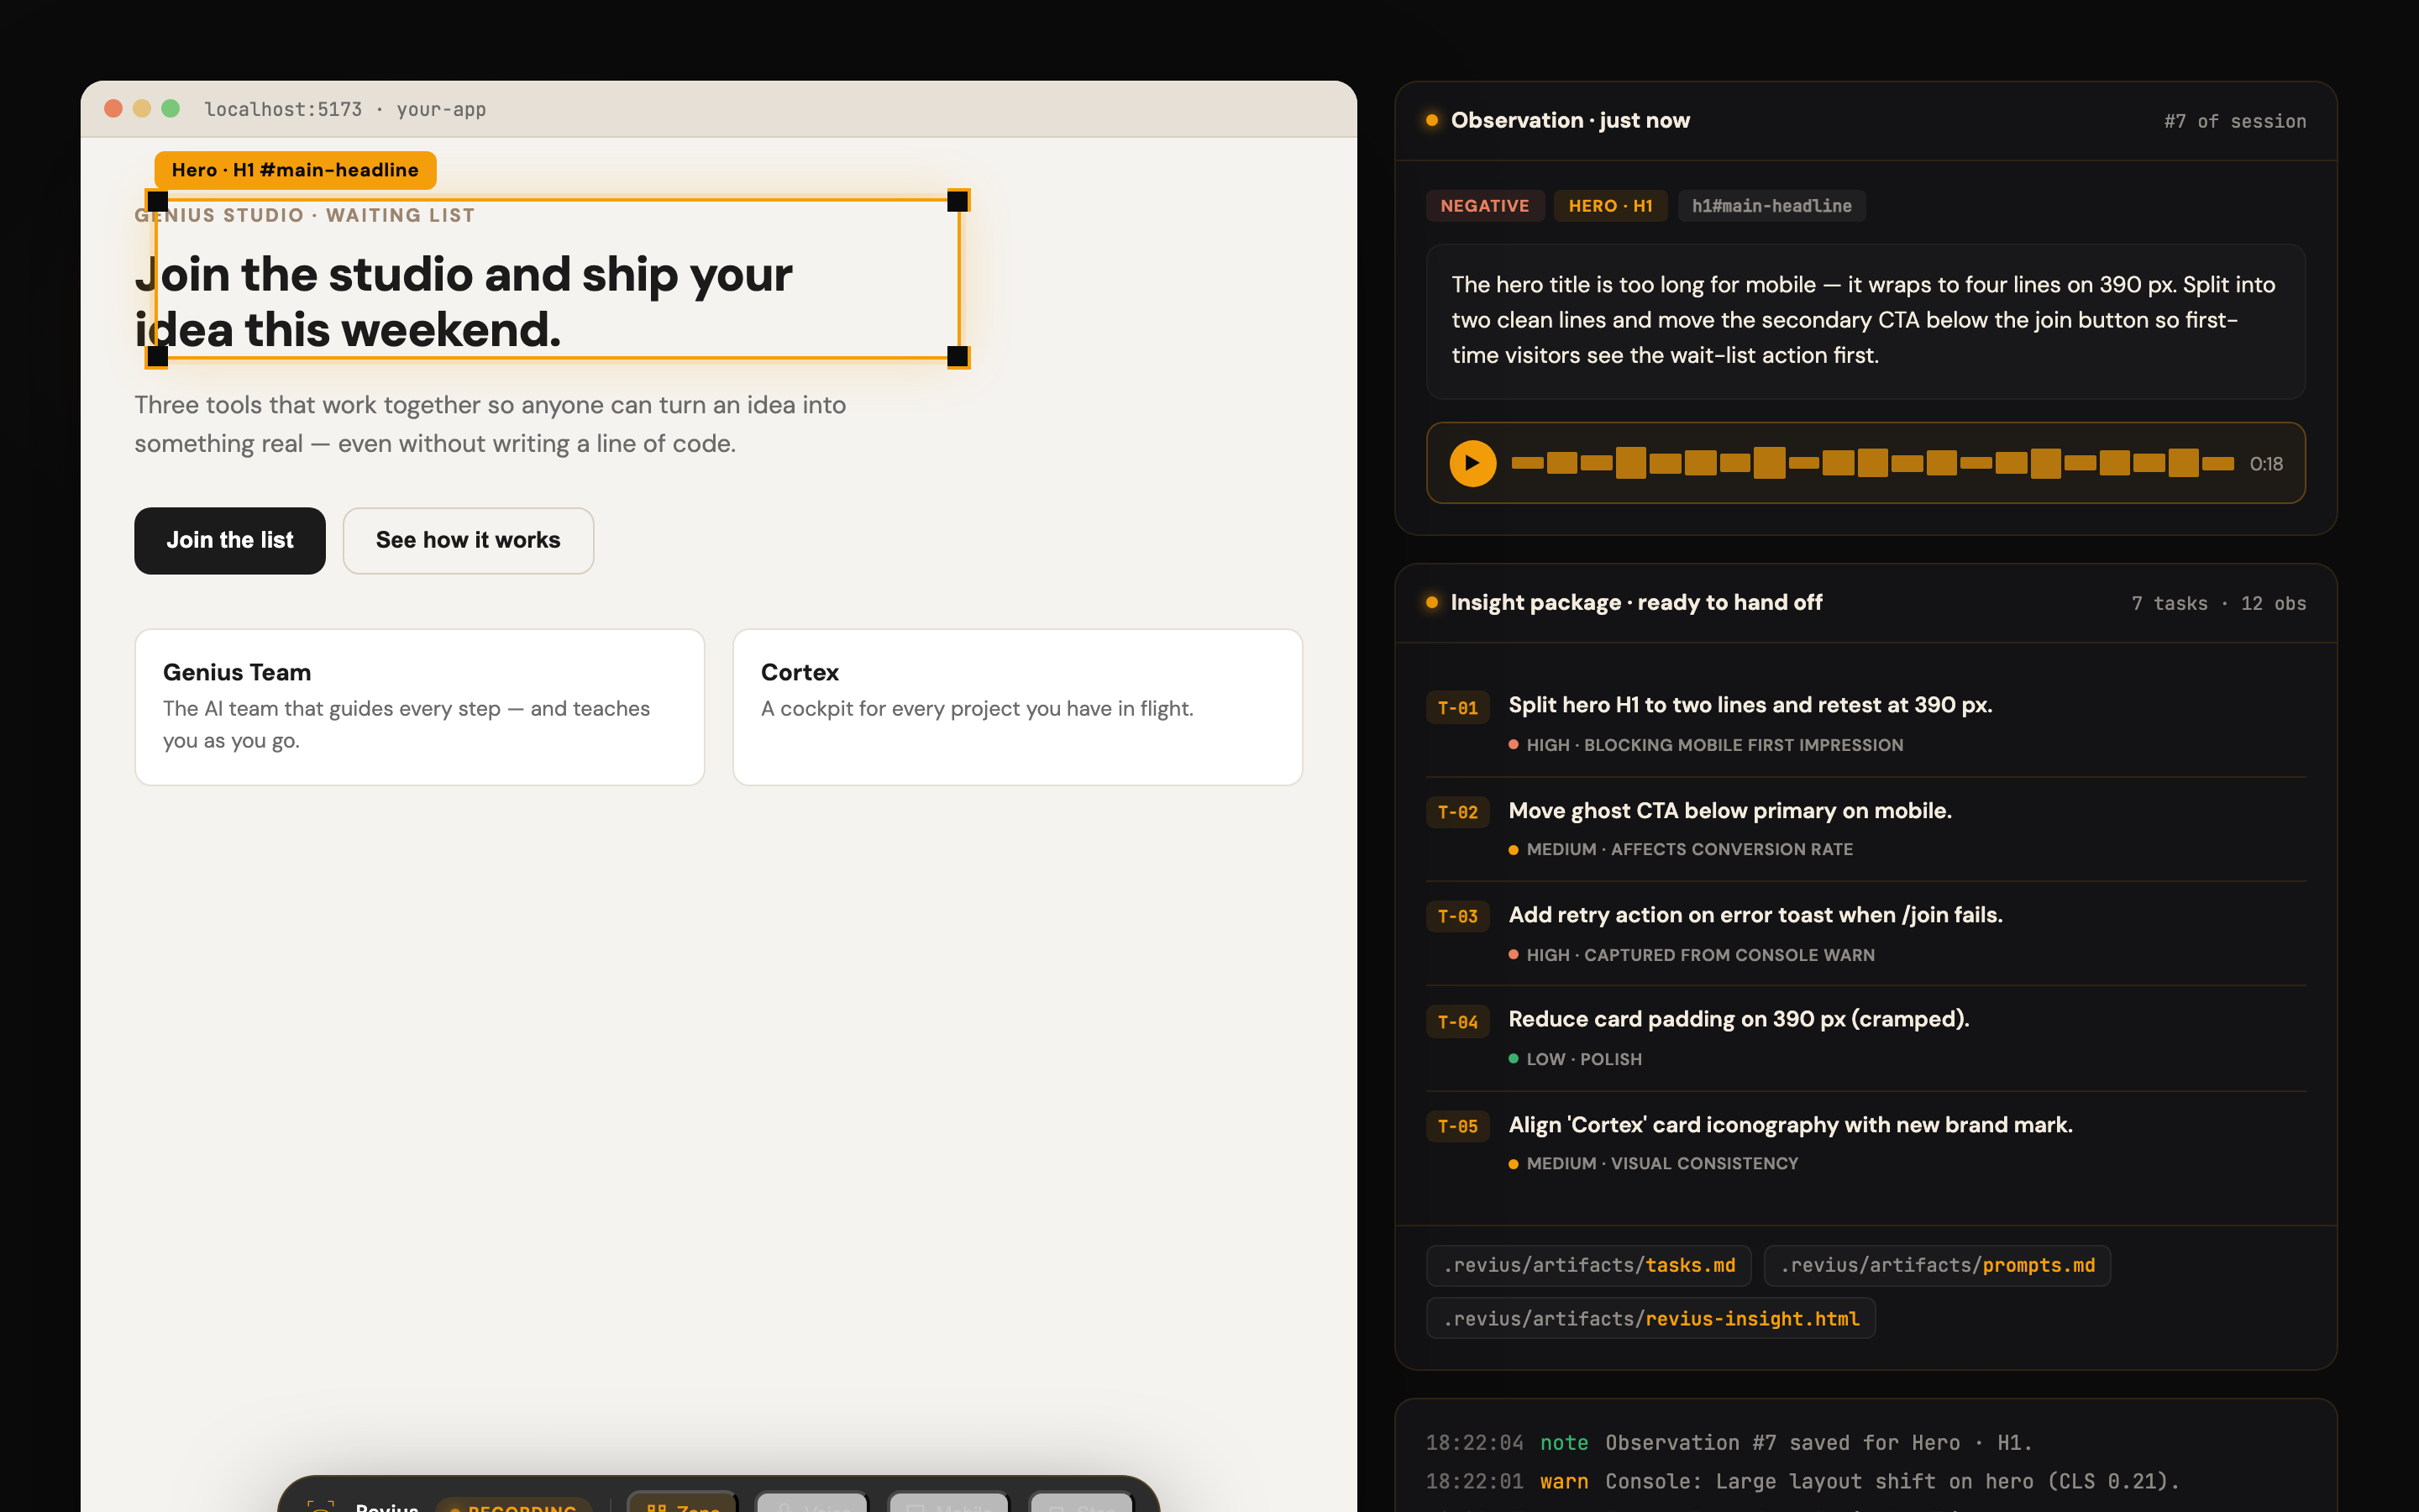The height and width of the screenshot is (1512, 2419).
Task: Click the '#7 of session' counter
Action: pos(2235,121)
